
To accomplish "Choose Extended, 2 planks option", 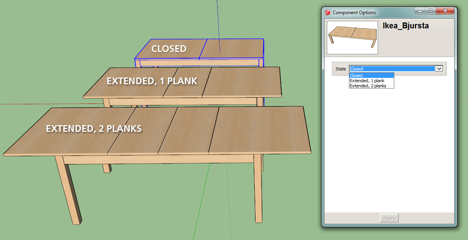I will click(371, 86).
